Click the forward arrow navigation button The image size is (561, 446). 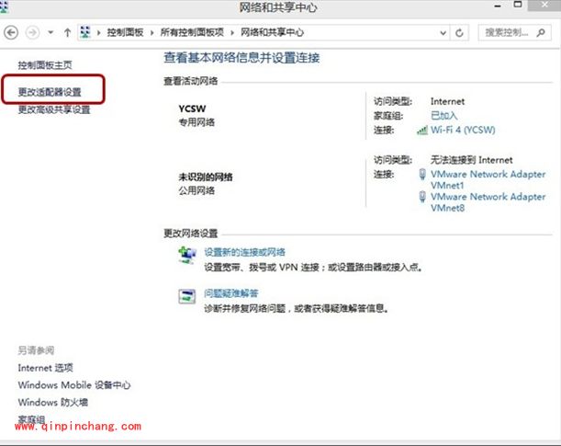coord(32,32)
